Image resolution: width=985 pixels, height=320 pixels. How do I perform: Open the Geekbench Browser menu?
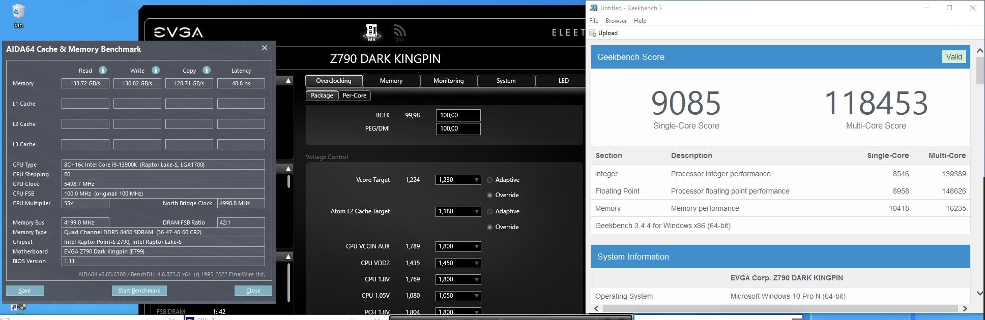[x=616, y=21]
